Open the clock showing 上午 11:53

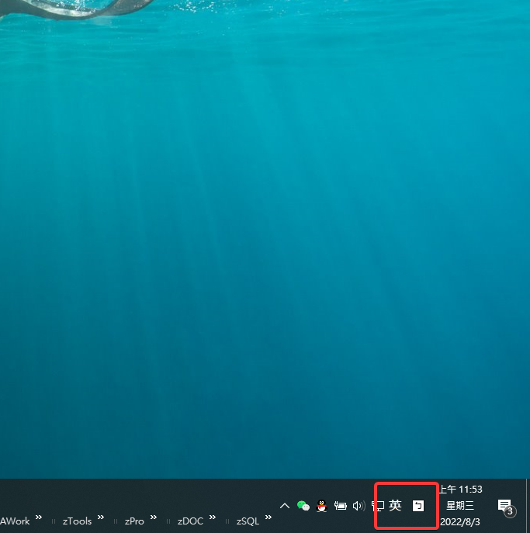tap(460, 506)
